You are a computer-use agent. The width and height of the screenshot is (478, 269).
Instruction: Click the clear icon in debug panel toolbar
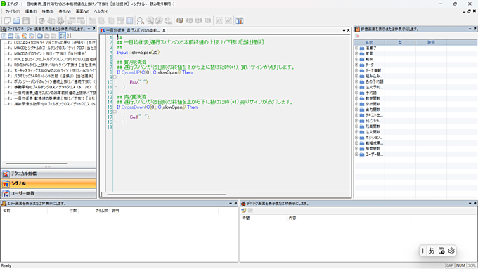point(250,211)
